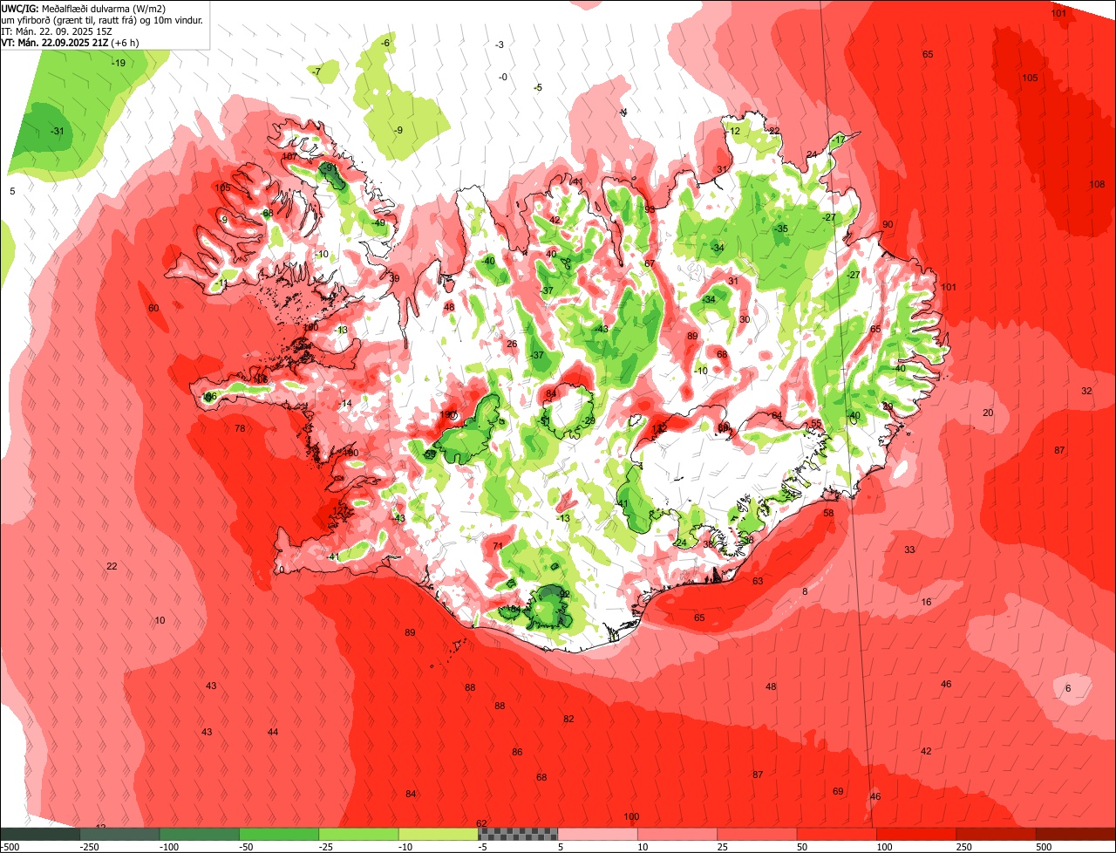This screenshot has width=1116, height=853.
Task: Click the value 26 in central Iceland
Action: [x=512, y=344]
